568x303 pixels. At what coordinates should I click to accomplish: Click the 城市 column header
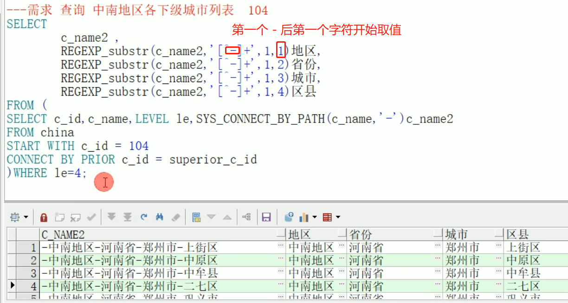(x=473, y=234)
